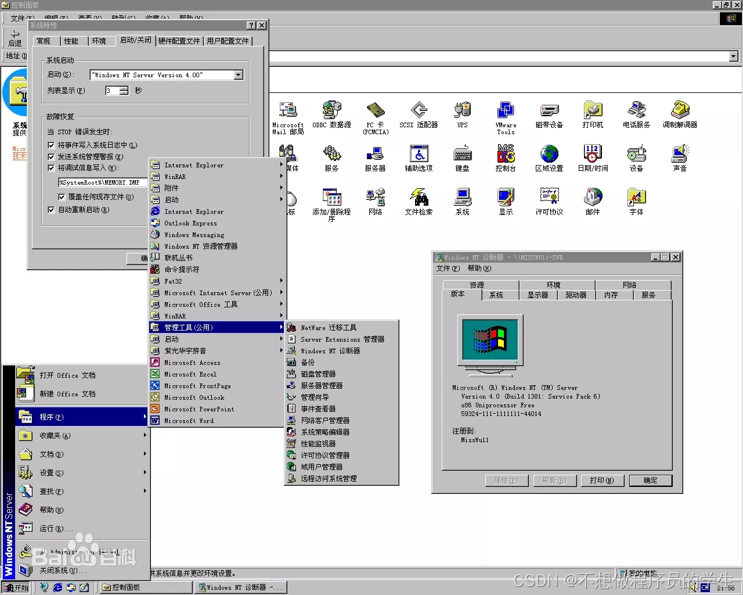Open the 许可协议 icon
This screenshot has height=595, width=743.
(x=549, y=201)
